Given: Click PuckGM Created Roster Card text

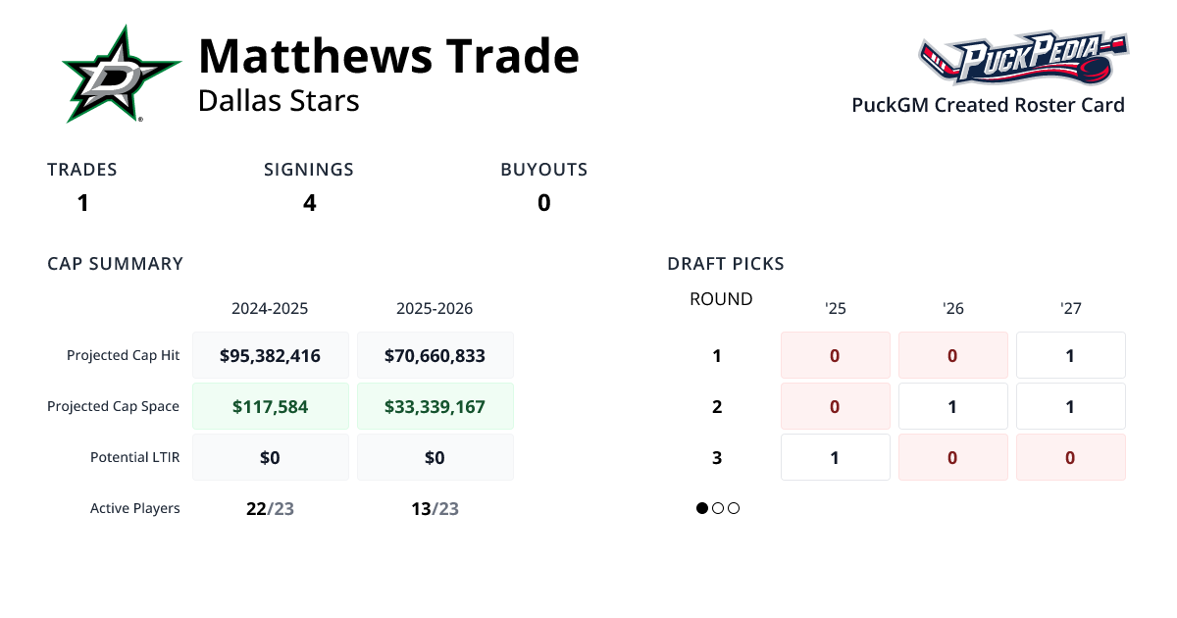Looking at the screenshot, I should [988, 105].
